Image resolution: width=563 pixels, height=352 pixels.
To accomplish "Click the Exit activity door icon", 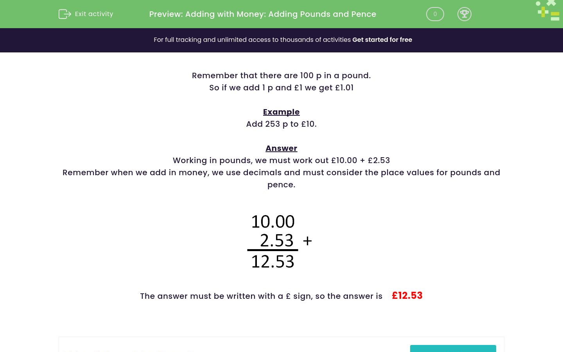I will coord(65,14).
